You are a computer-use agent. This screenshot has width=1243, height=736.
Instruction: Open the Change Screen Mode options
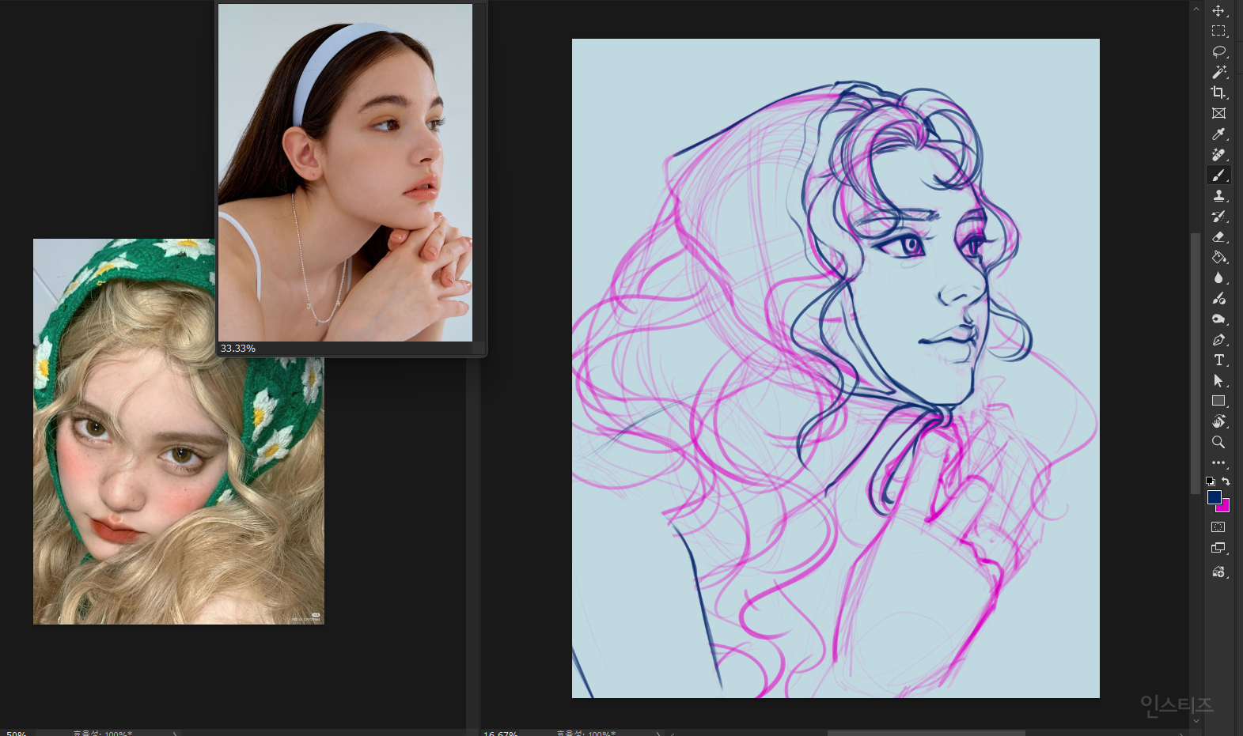click(1218, 548)
